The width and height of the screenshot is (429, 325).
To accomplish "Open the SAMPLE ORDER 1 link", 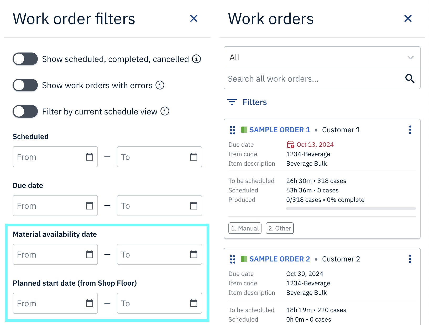I will pyautogui.click(x=280, y=130).
